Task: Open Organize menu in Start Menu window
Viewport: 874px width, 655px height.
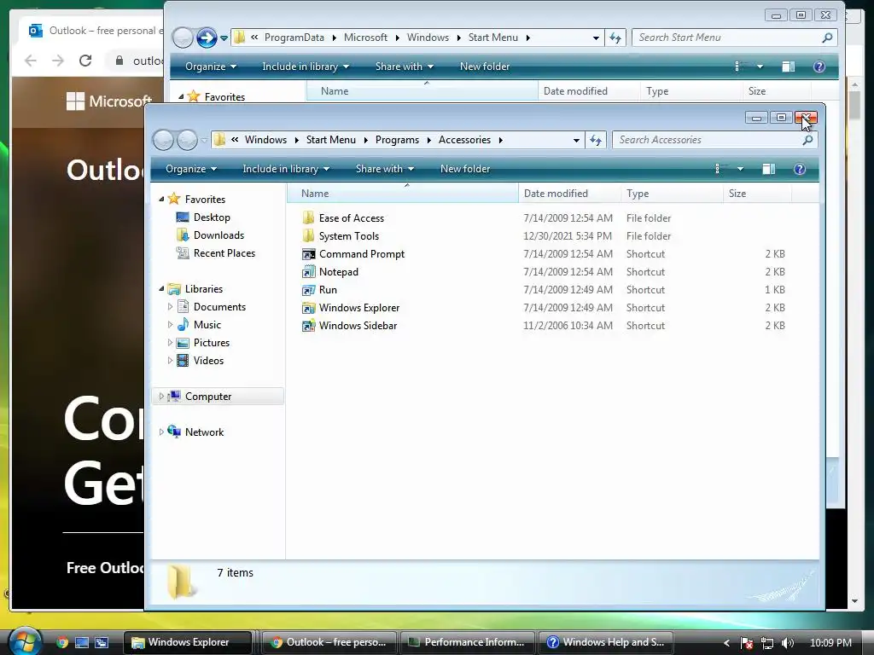Action: point(210,67)
